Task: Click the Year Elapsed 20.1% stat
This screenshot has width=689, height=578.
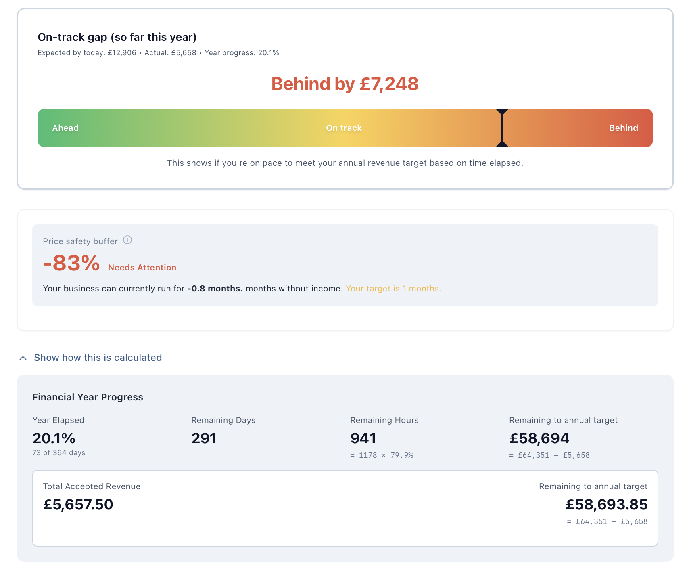Action: [x=54, y=438]
